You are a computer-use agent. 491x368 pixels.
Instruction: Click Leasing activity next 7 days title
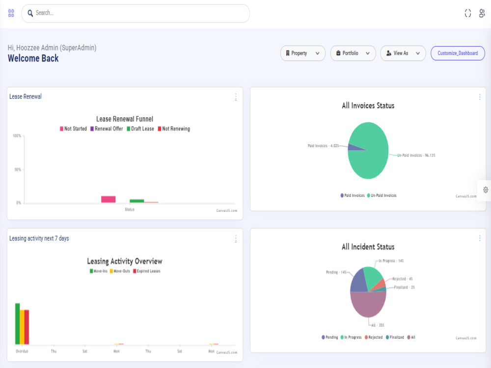[39, 238]
